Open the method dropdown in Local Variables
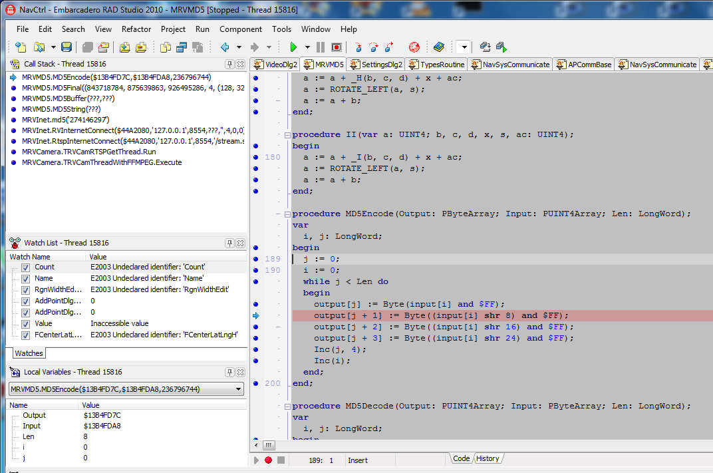 point(239,389)
